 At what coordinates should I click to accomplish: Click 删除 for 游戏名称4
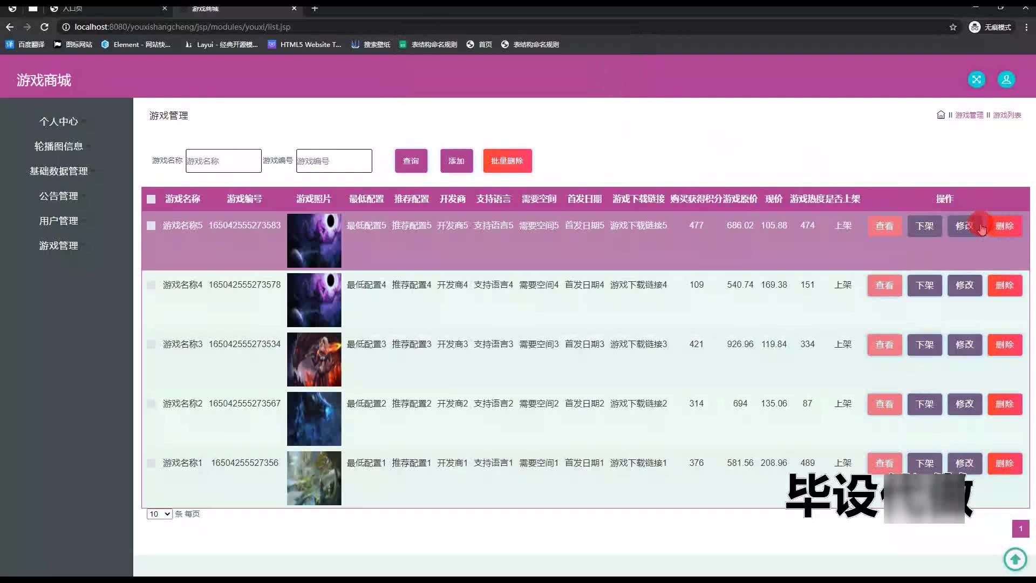(x=1004, y=286)
